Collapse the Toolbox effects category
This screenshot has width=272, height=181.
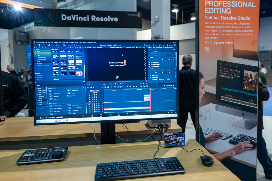pos(36,88)
